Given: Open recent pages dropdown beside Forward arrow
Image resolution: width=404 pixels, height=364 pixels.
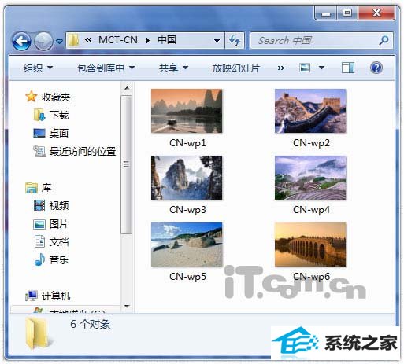Looking at the screenshot, I should (x=60, y=42).
